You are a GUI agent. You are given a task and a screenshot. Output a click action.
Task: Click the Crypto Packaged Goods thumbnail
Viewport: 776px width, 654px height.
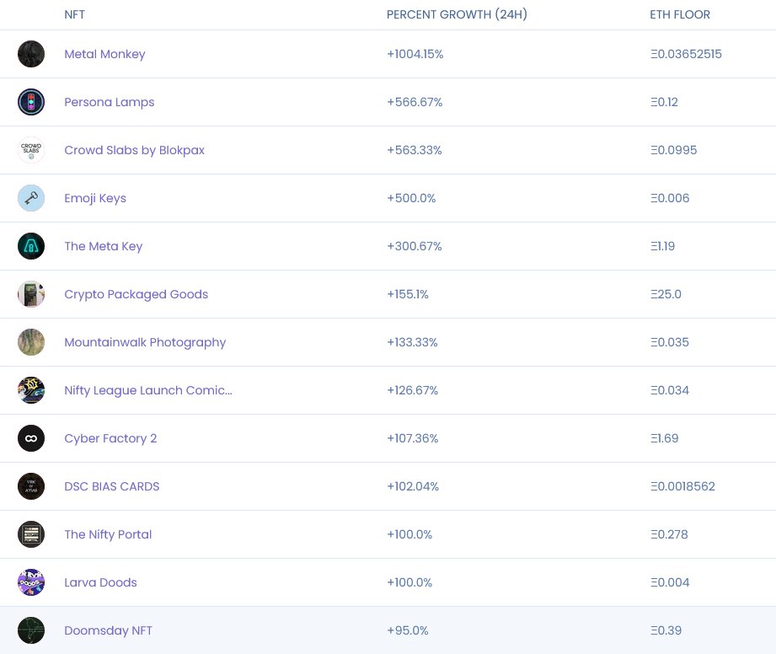31,293
